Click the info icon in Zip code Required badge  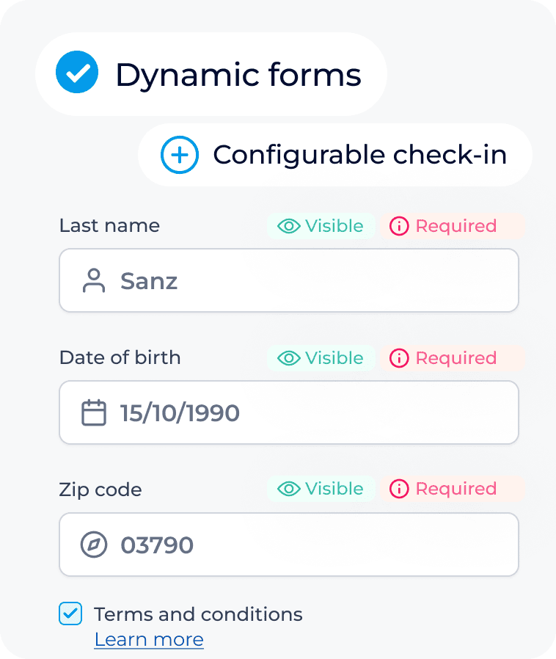399,489
